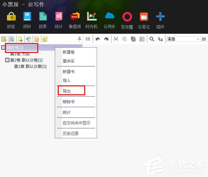This screenshot has height=177, width=208.
Task: Click the 锁定 lock icon
Action: click(11, 17)
